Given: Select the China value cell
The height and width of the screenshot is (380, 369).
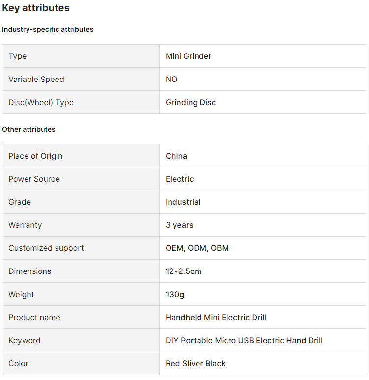Looking at the screenshot, I should [176, 156].
